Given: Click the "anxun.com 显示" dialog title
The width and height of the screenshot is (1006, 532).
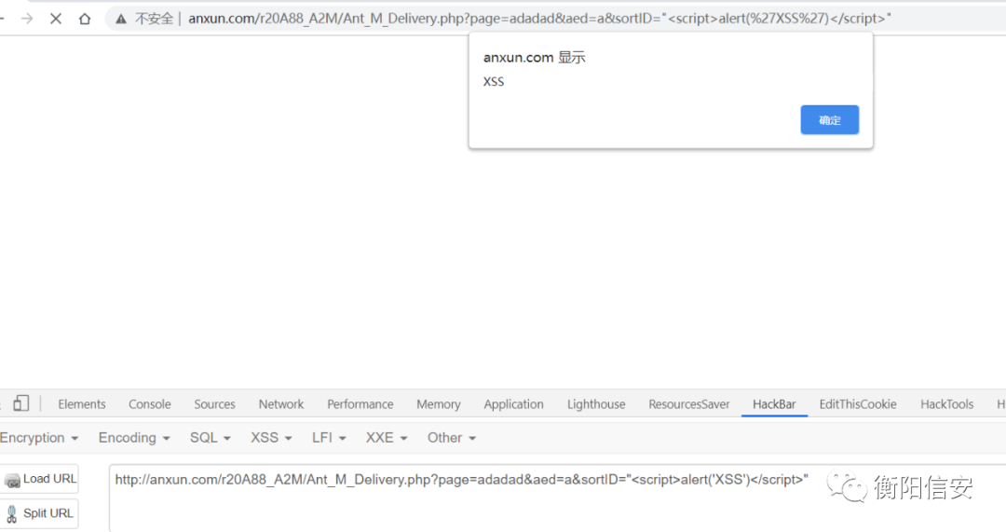Looking at the screenshot, I should click(534, 57).
